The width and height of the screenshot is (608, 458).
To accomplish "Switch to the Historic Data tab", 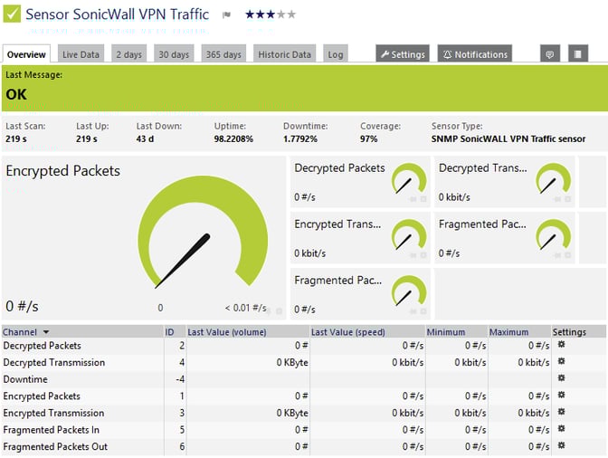I will pos(285,54).
